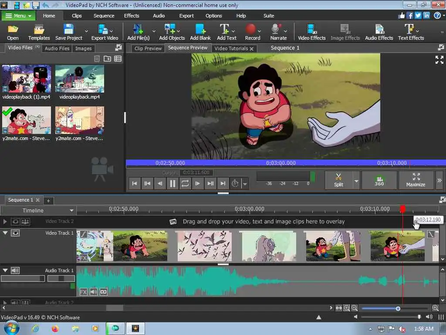Screen dimensions: 446x335
Task: Adjust the timeline zoom slider
Action: coord(398,308)
